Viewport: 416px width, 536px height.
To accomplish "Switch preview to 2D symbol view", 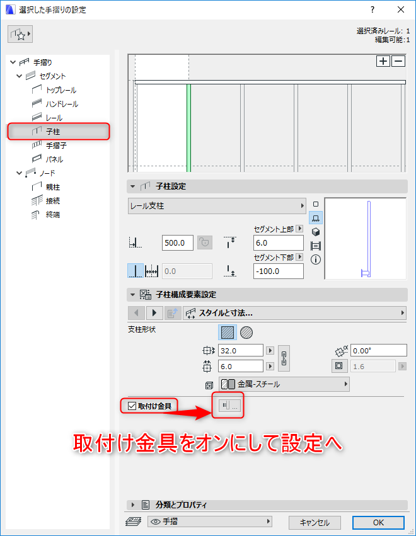I will pos(316,204).
